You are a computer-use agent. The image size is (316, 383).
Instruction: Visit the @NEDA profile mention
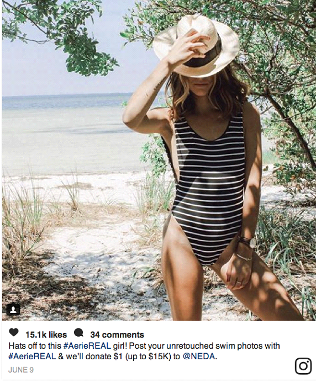click(199, 357)
